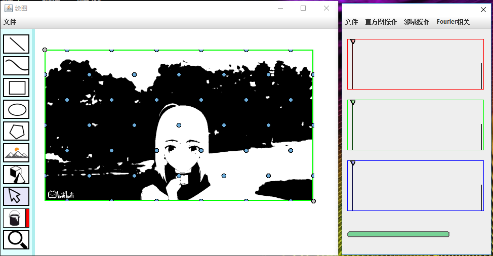Open the 直方图操作 menu
The width and height of the screenshot is (493, 256).
point(381,22)
